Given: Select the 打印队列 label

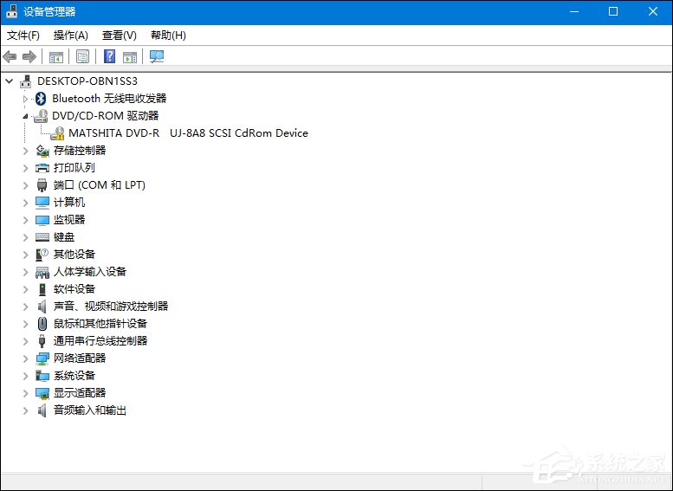Looking at the screenshot, I should pos(74,168).
